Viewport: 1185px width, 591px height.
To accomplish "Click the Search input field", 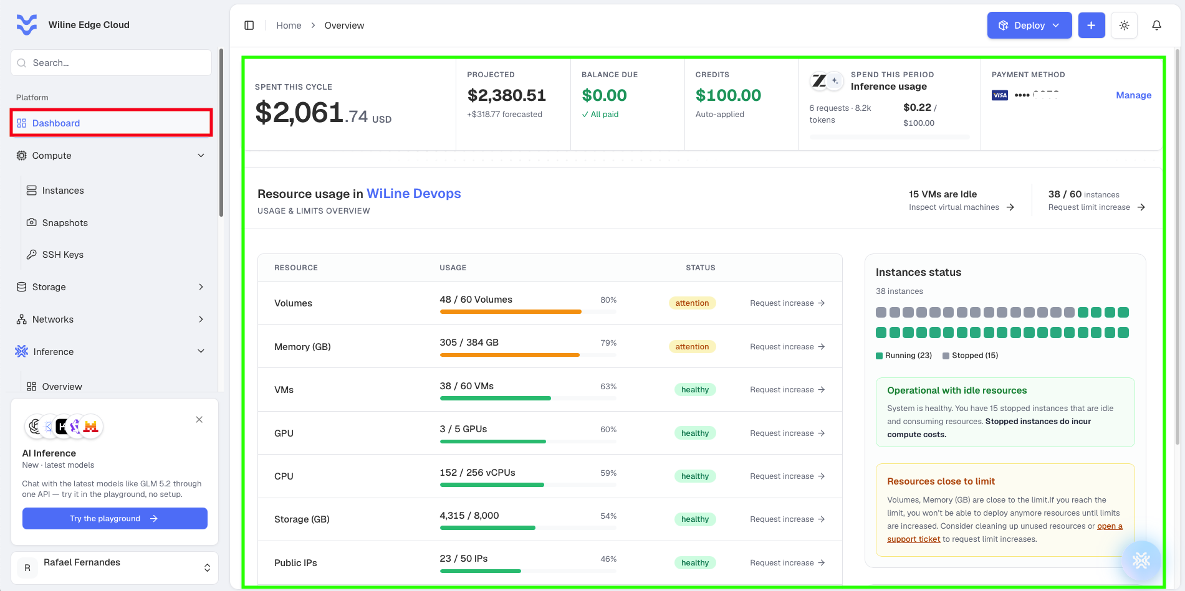I will click(112, 63).
